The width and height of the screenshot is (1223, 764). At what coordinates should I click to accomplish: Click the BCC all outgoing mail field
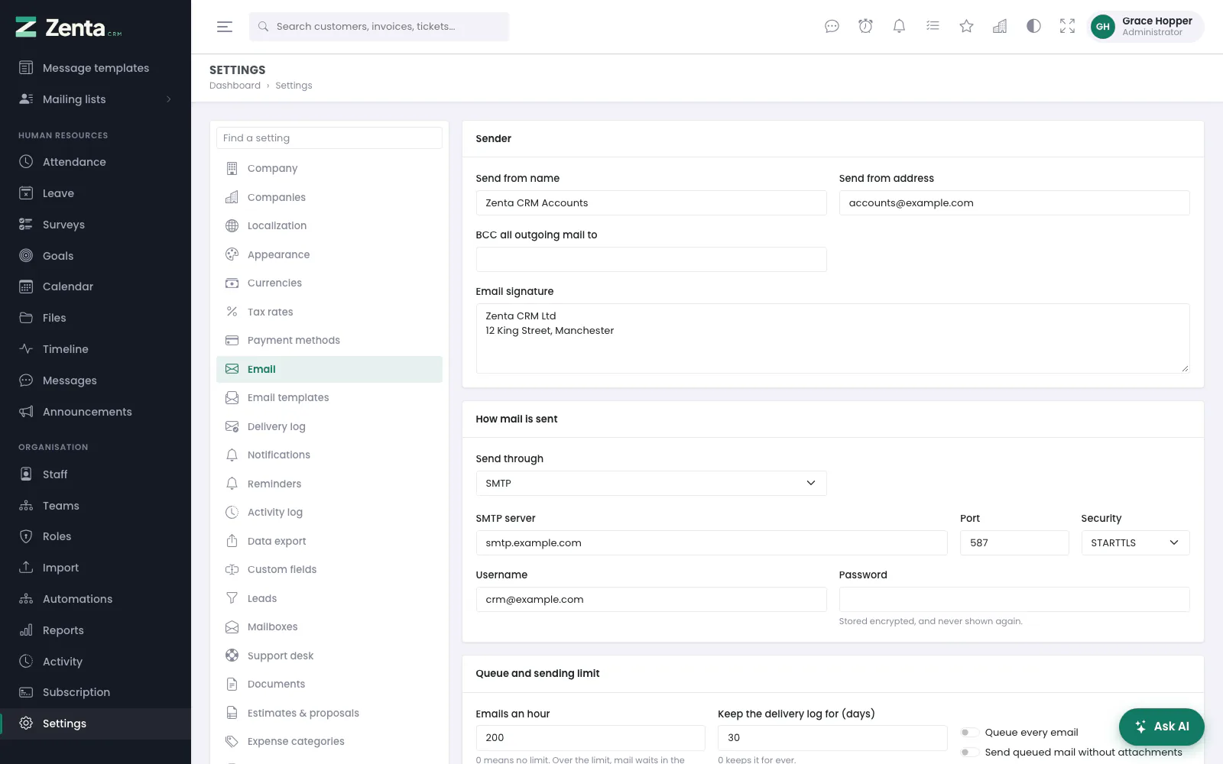tap(651, 260)
